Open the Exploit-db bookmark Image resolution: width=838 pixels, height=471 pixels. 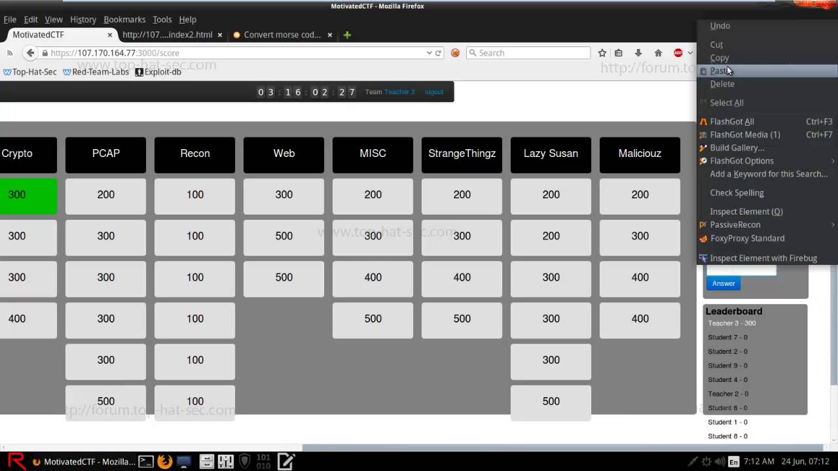[x=158, y=72]
